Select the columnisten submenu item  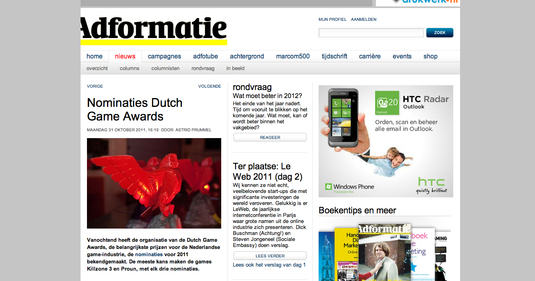pyautogui.click(x=166, y=68)
